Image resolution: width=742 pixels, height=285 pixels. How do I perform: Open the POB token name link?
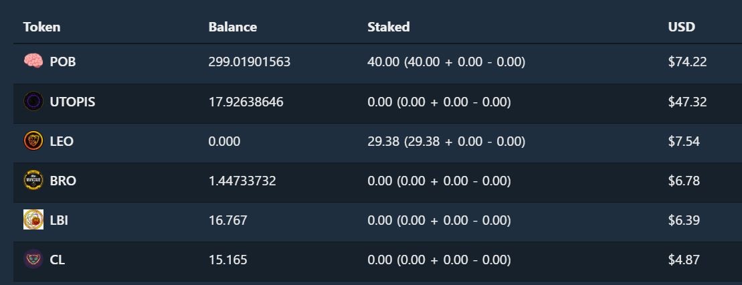coord(63,62)
